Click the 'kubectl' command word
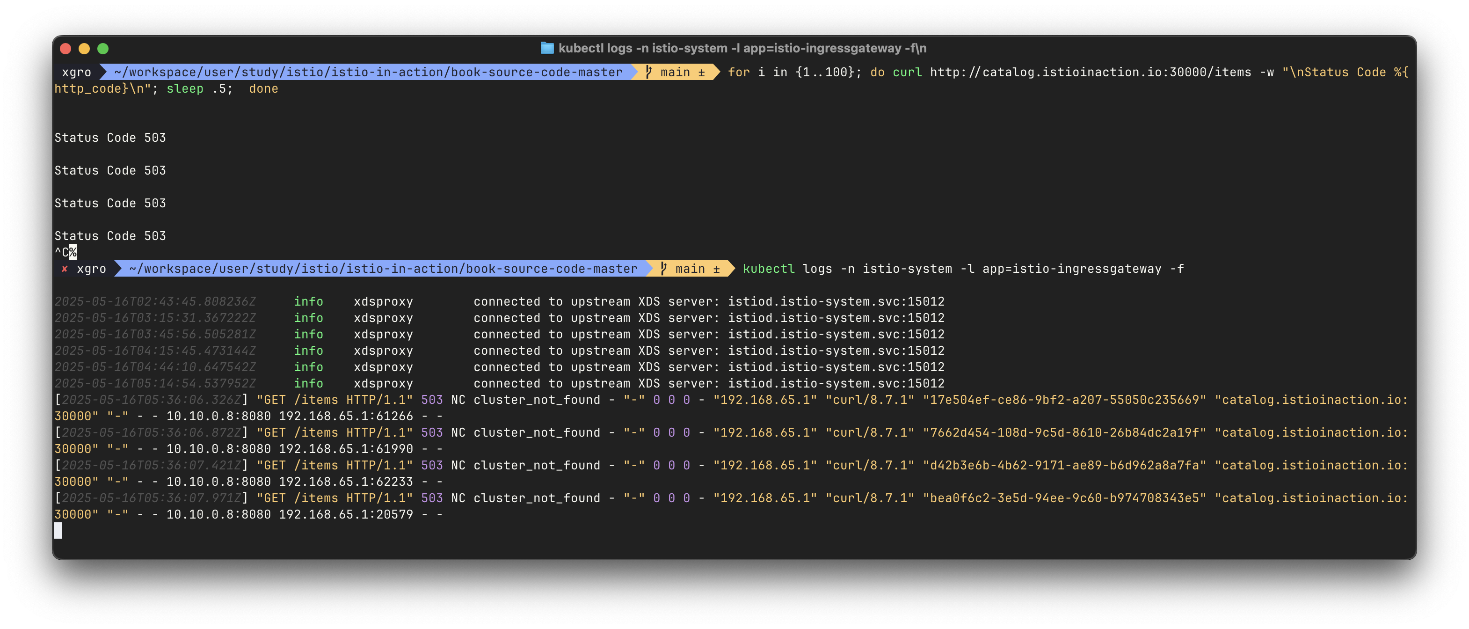 769,269
